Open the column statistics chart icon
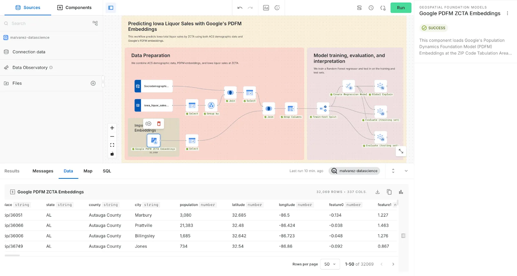This screenshot has height=276, width=517. click(401, 192)
